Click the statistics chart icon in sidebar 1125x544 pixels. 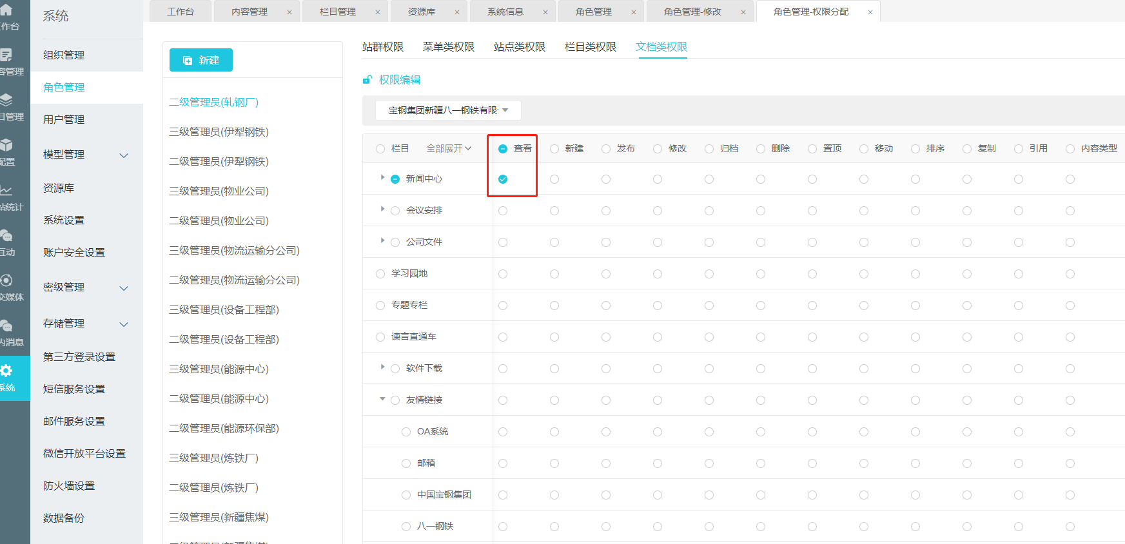tap(6, 191)
